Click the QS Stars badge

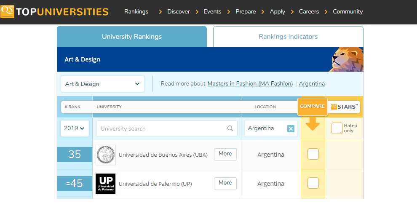point(344,107)
